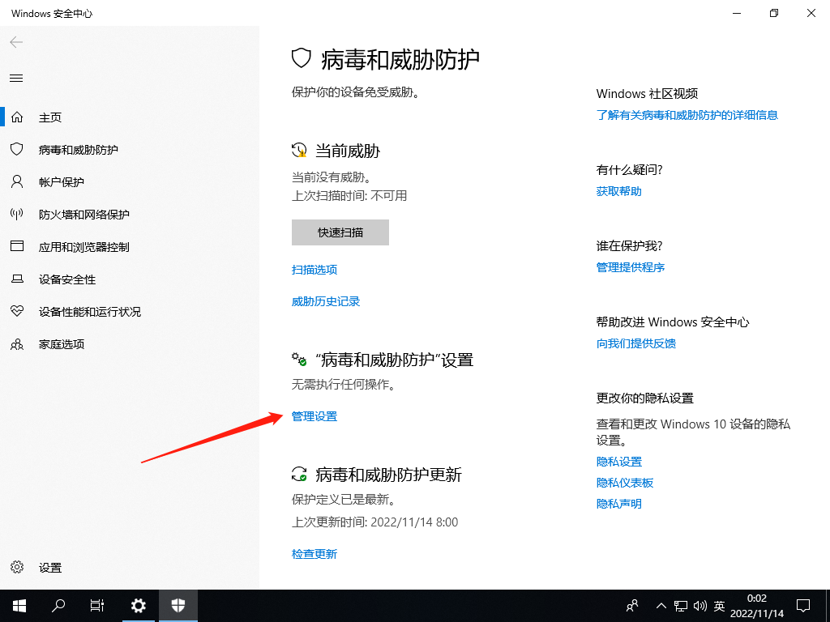
Task: Click the 管理提供程序 link
Action: (x=631, y=267)
